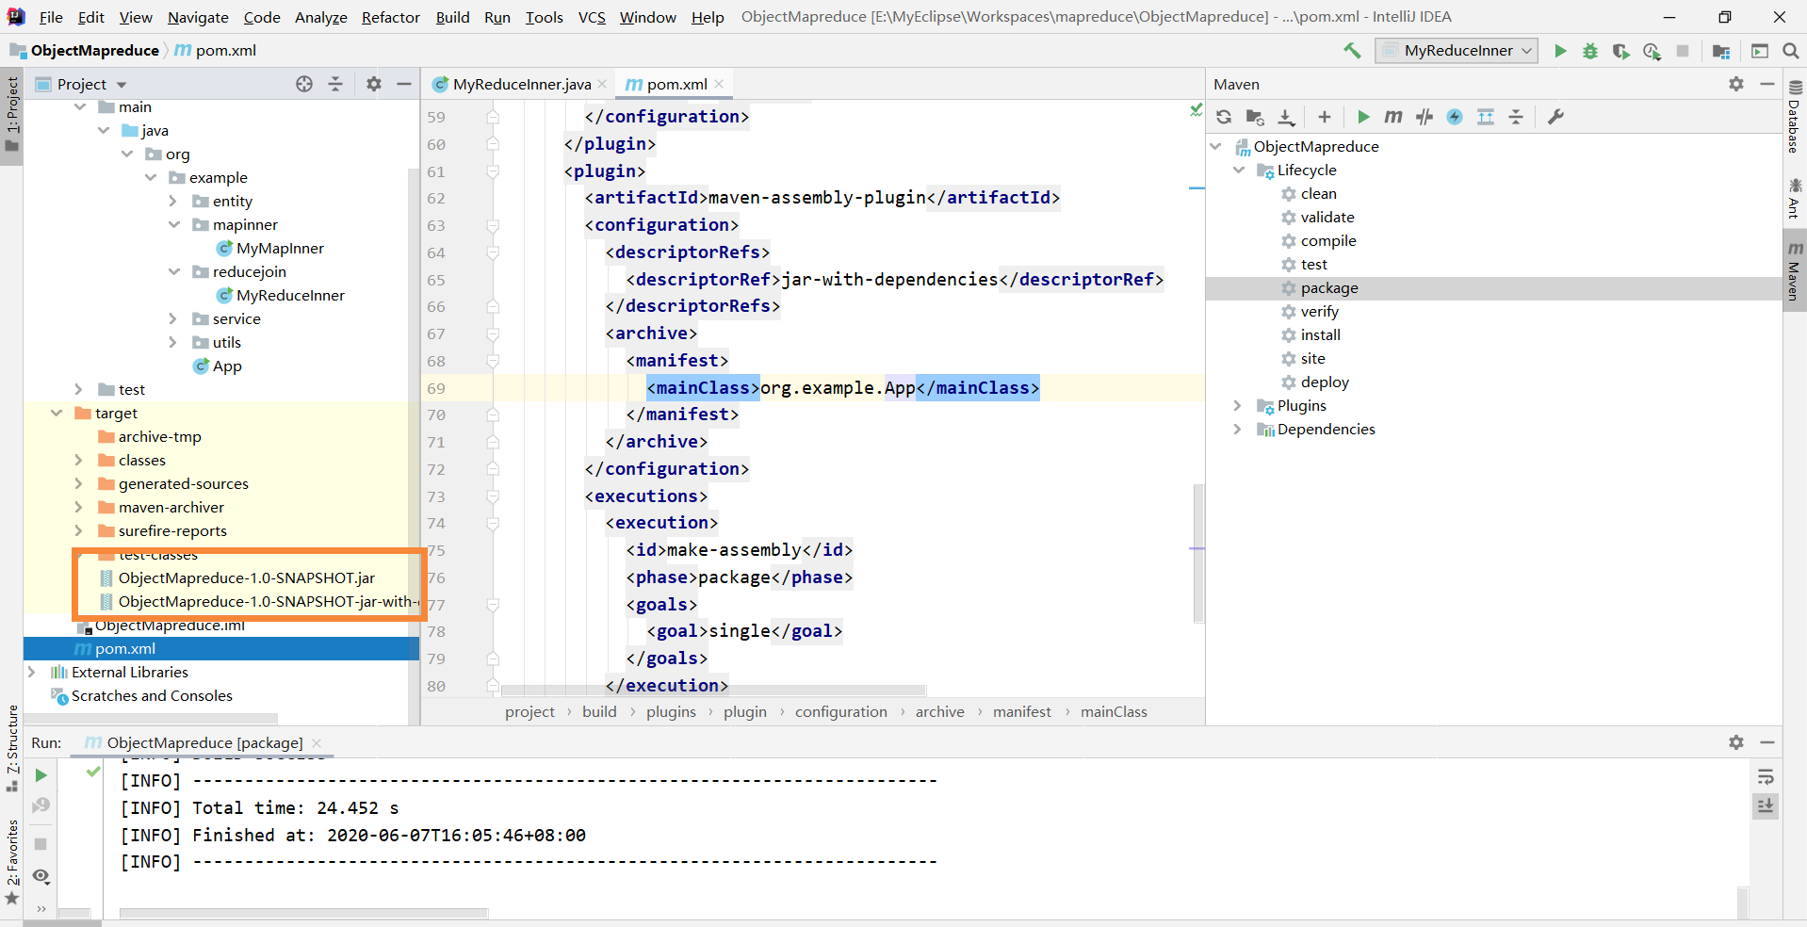Open the Build menu

[452, 17]
